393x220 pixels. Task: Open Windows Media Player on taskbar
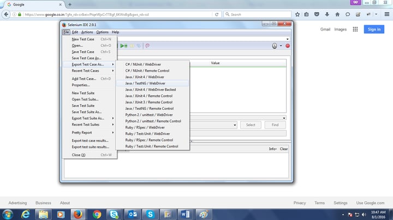click(x=61, y=215)
